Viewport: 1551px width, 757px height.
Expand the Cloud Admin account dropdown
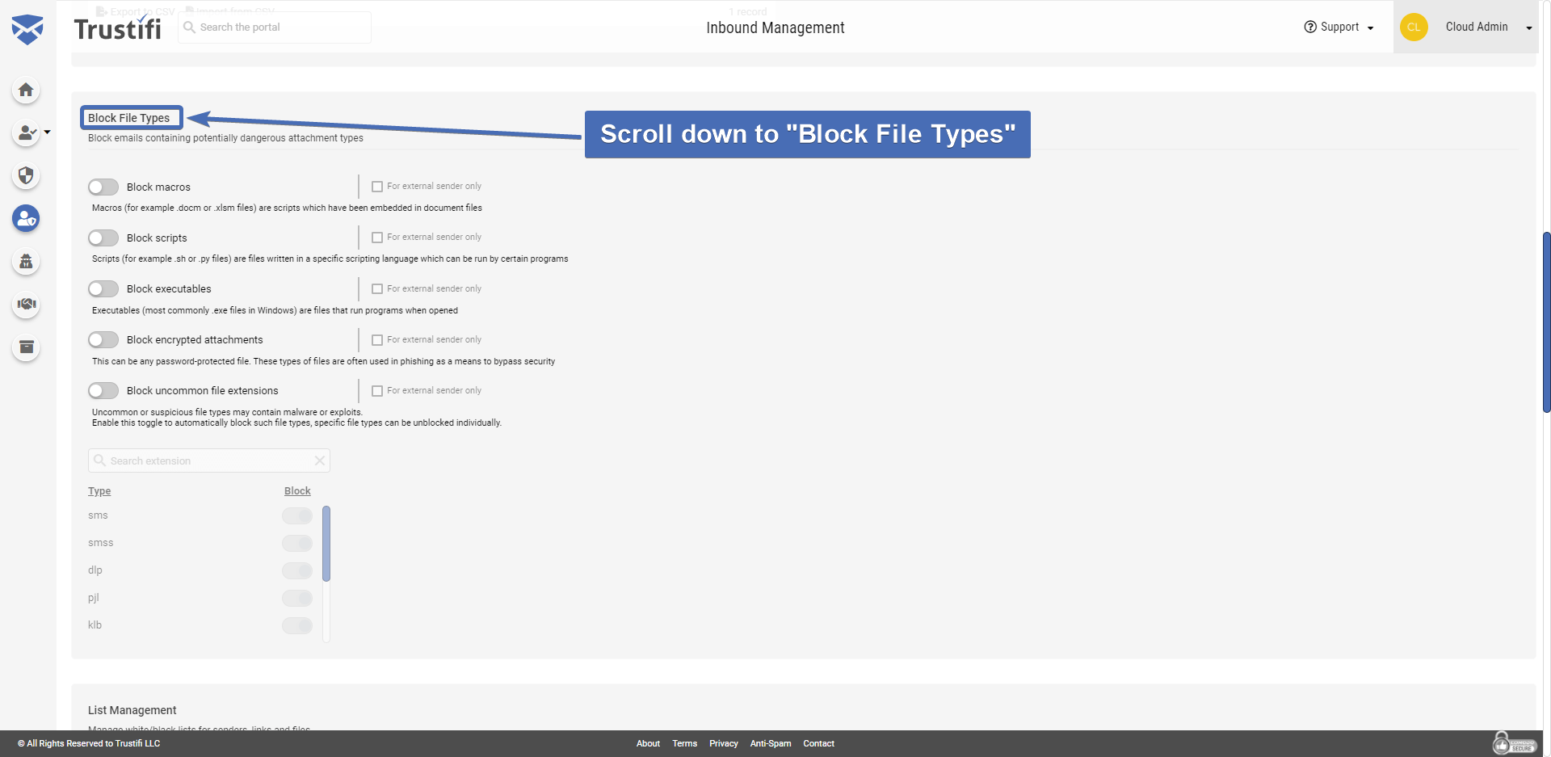click(x=1529, y=27)
